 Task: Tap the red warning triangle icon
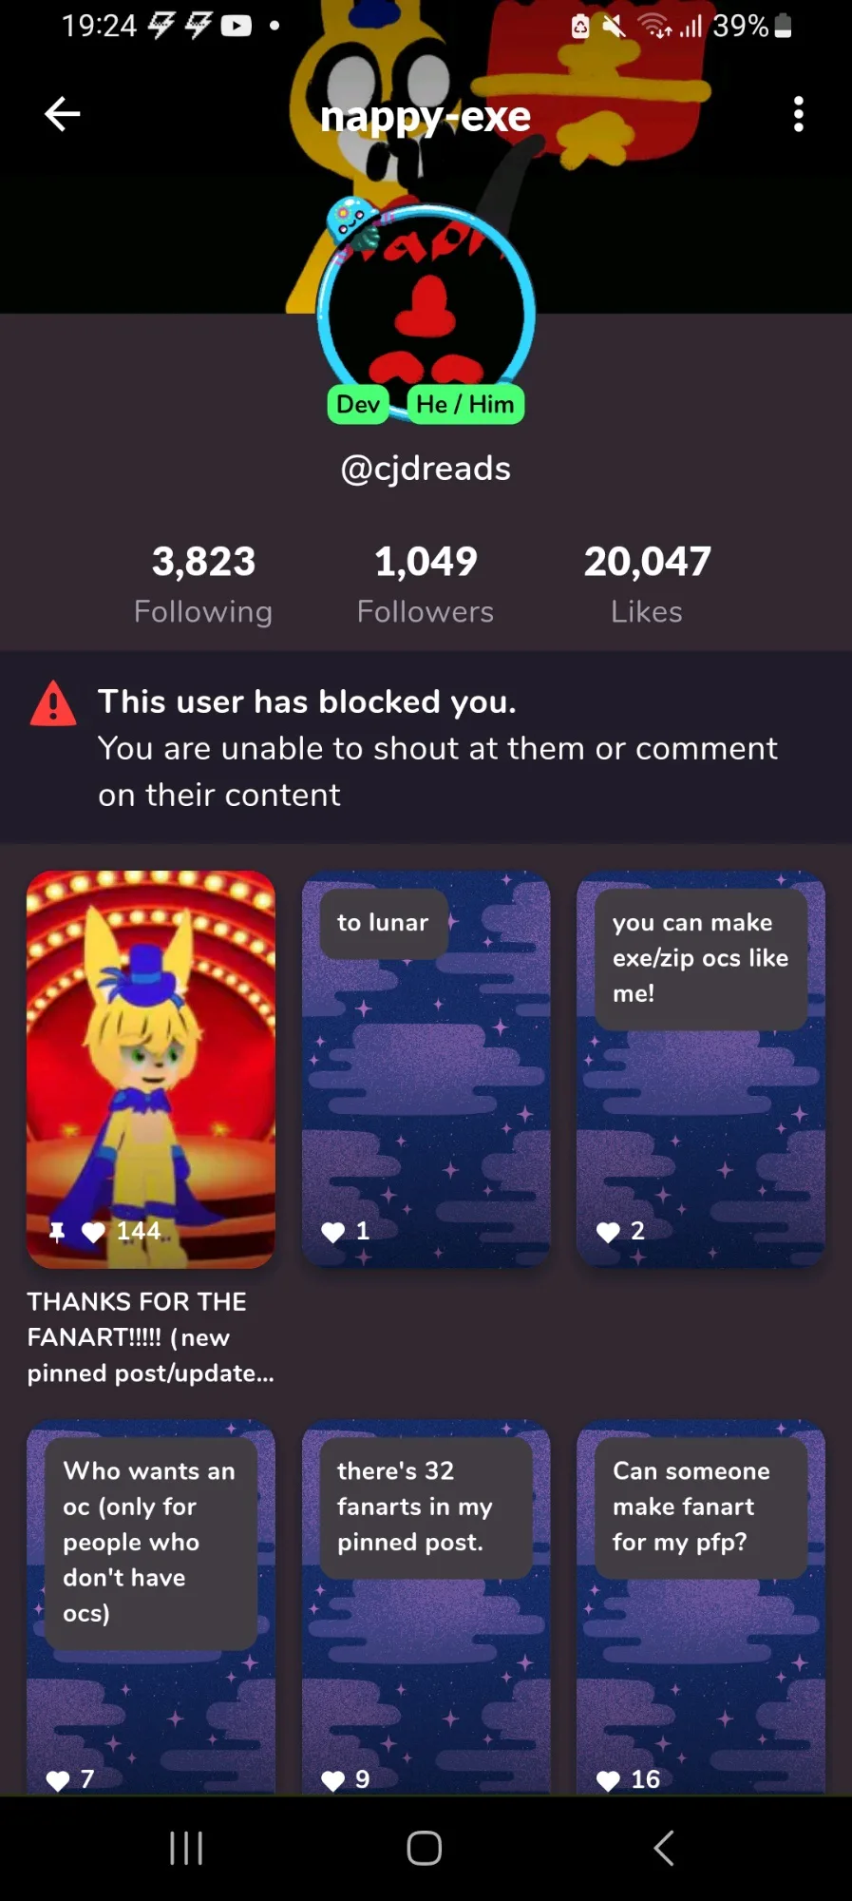[x=53, y=704]
